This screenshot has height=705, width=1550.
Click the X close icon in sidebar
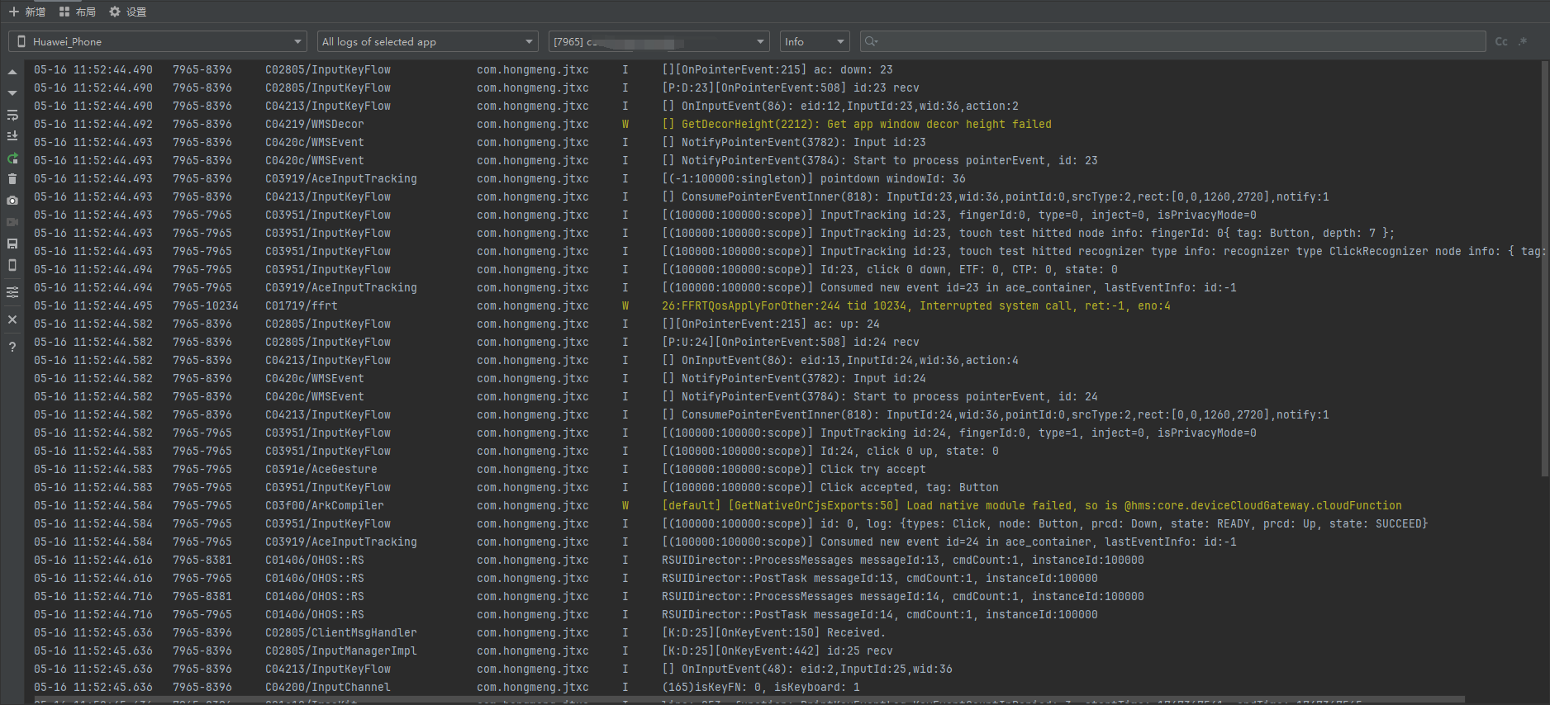coord(12,319)
